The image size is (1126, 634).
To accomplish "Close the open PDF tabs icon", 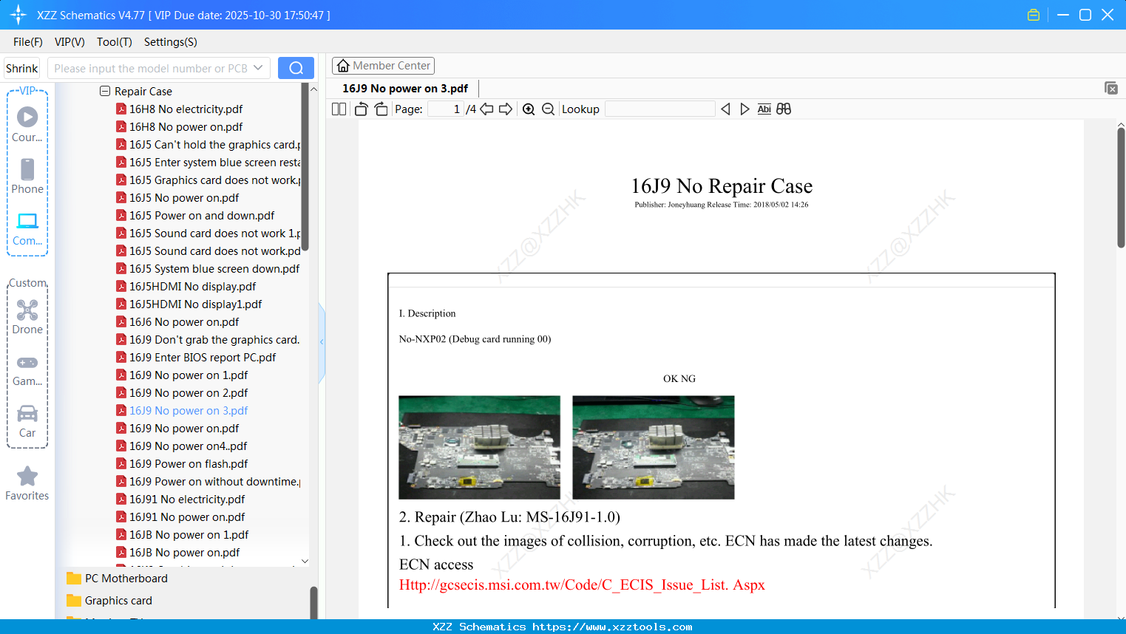I will 1111,88.
